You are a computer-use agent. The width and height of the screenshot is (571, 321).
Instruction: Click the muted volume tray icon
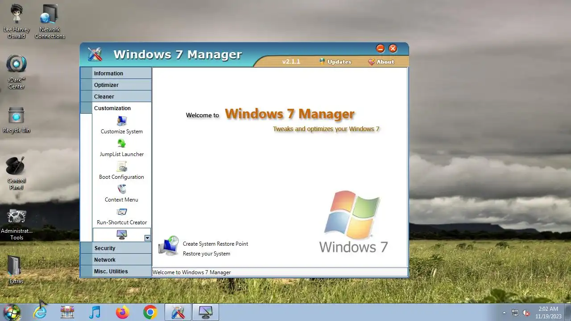point(526,313)
